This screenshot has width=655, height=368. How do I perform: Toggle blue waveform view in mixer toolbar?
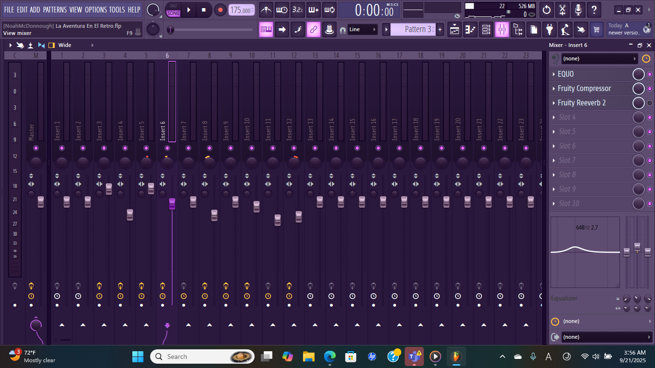click(41, 45)
